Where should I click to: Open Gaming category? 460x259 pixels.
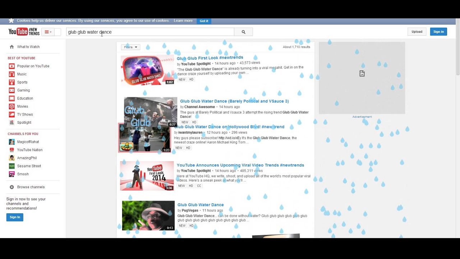click(23, 90)
